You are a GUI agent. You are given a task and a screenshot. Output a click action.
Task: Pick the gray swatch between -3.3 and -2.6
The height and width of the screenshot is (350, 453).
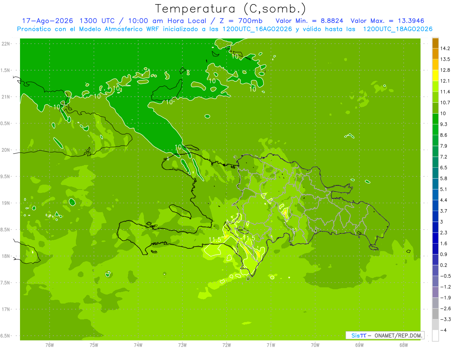(435, 314)
